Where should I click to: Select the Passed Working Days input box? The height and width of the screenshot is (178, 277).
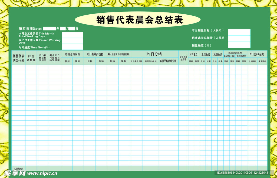coord(72,41)
